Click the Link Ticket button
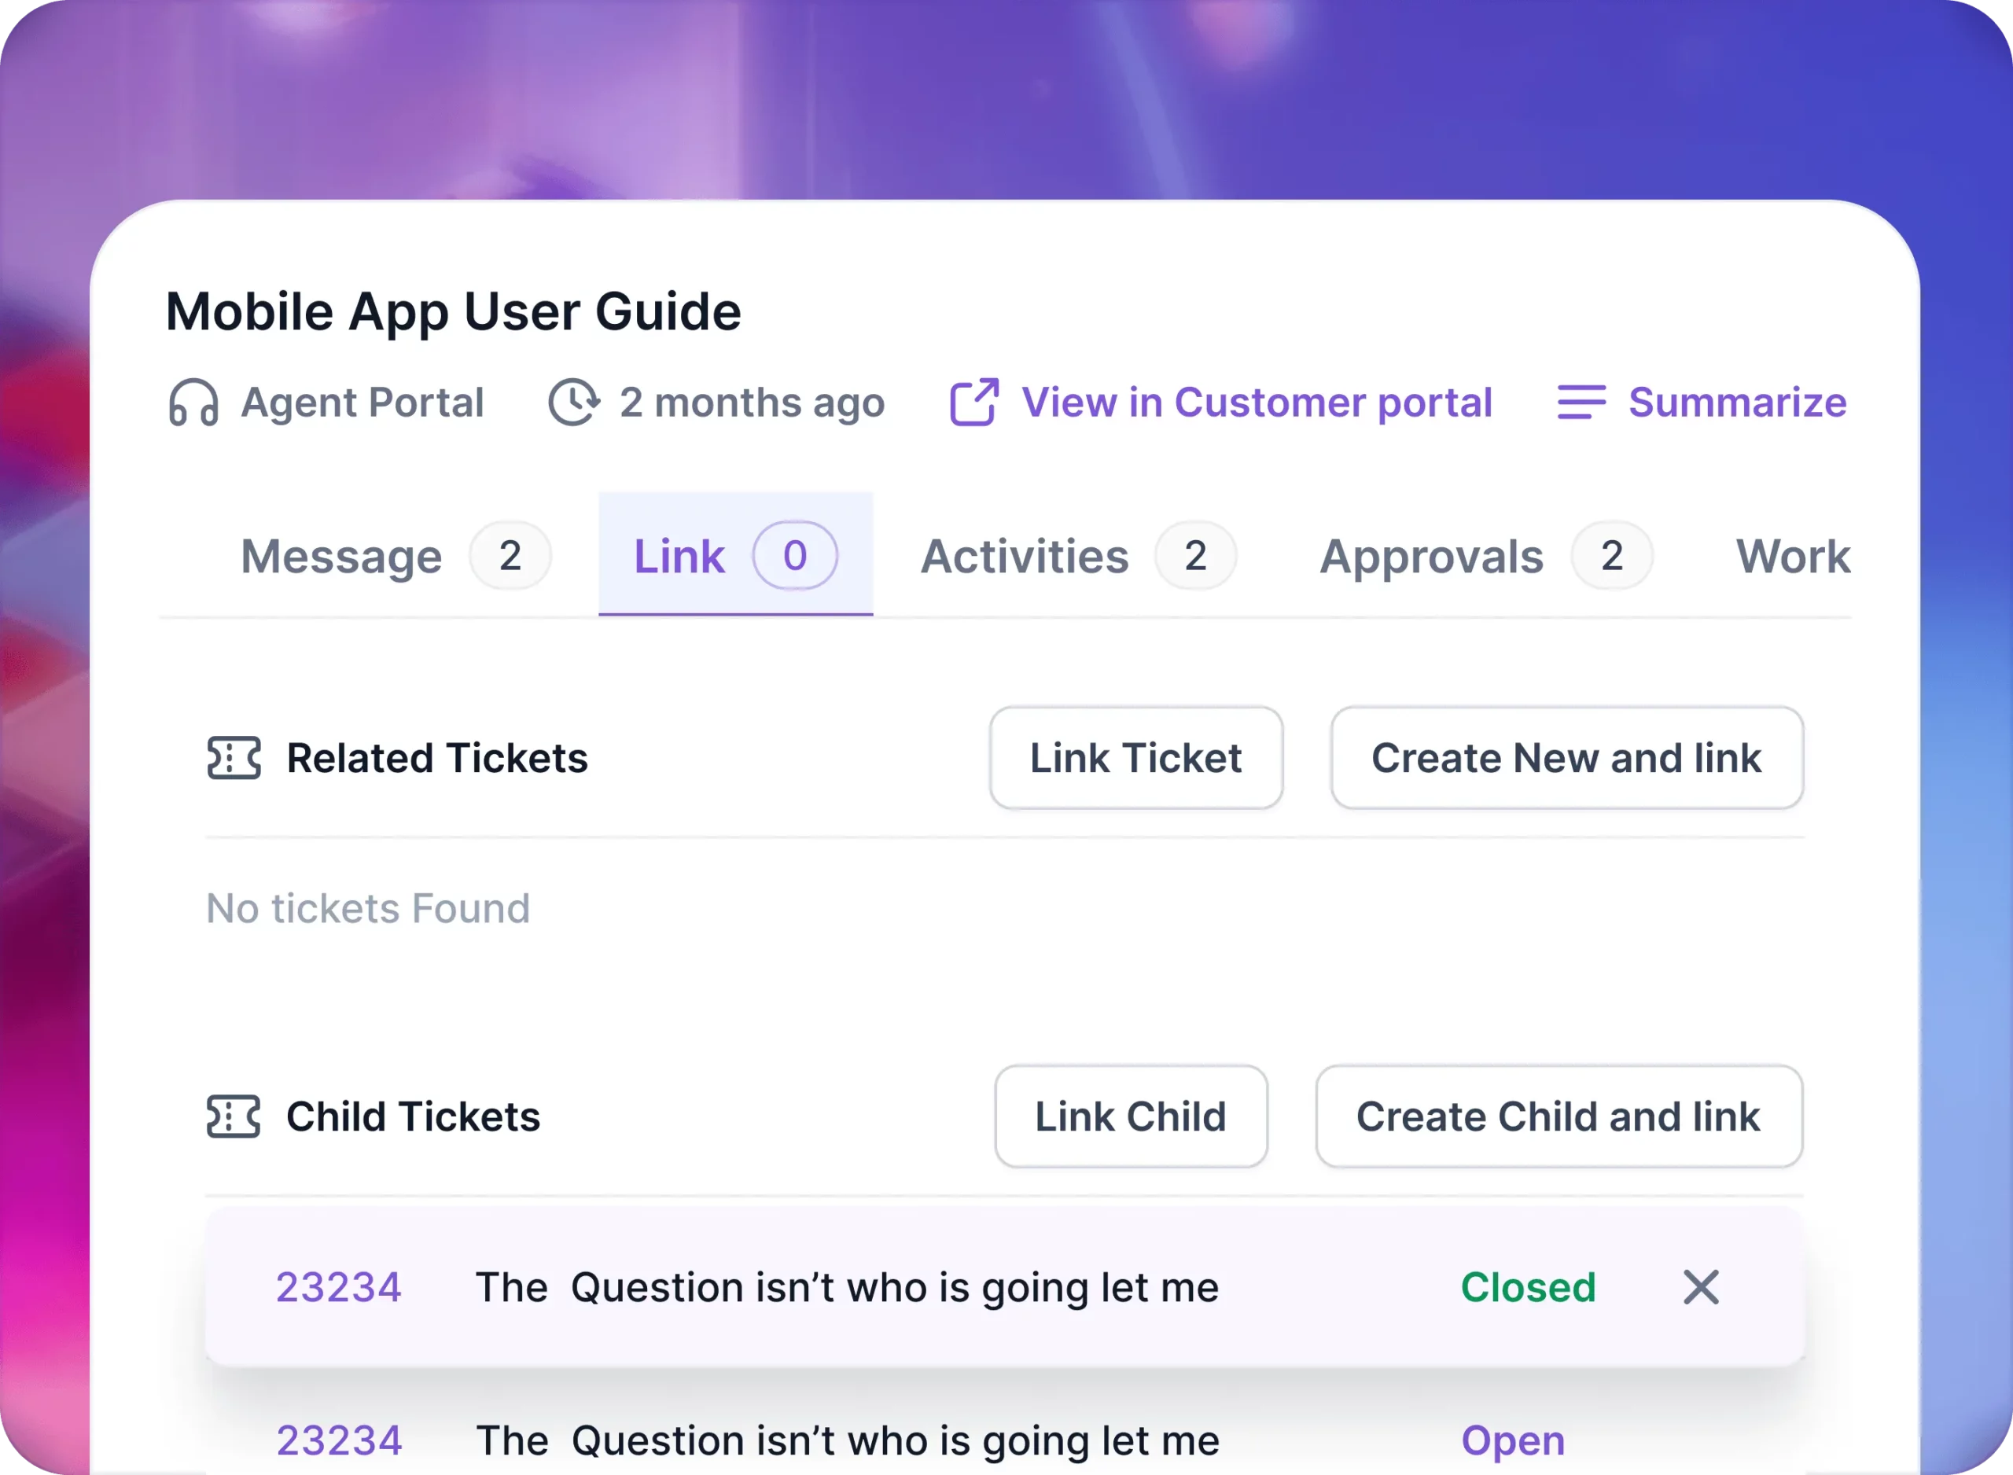This screenshot has width=2013, height=1475. pyautogui.click(x=1135, y=758)
